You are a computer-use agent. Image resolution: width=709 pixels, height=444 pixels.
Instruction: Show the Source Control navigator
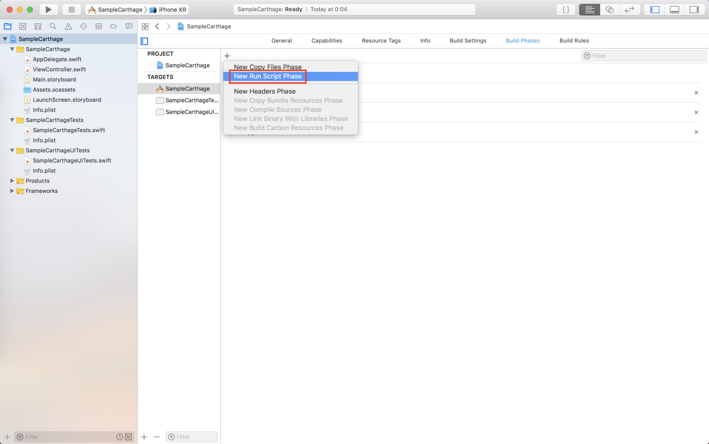(23, 26)
